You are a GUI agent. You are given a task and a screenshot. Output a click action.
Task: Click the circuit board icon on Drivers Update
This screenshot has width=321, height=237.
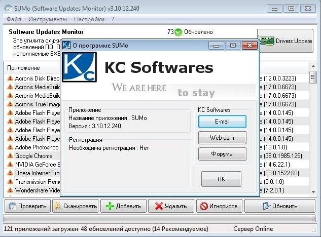[x=267, y=41]
